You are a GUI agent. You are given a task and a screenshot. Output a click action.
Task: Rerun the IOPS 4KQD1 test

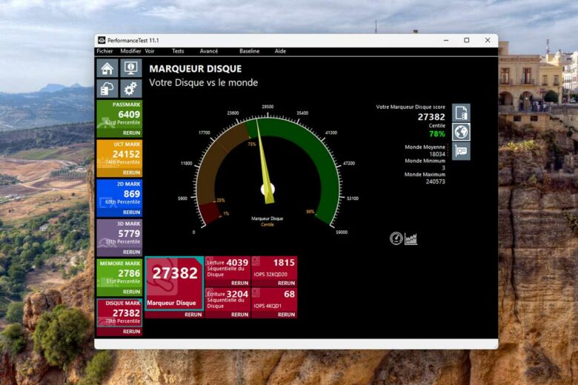pos(287,315)
